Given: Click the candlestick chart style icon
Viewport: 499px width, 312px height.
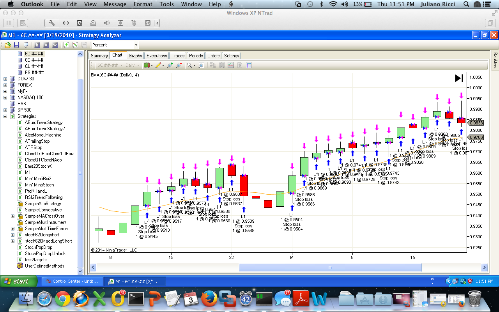Looking at the screenshot, I should point(147,66).
